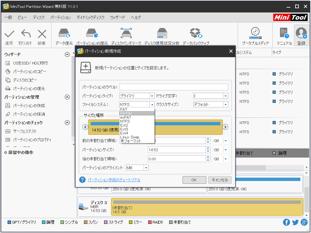Click the OK button

(x=194, y=180)
